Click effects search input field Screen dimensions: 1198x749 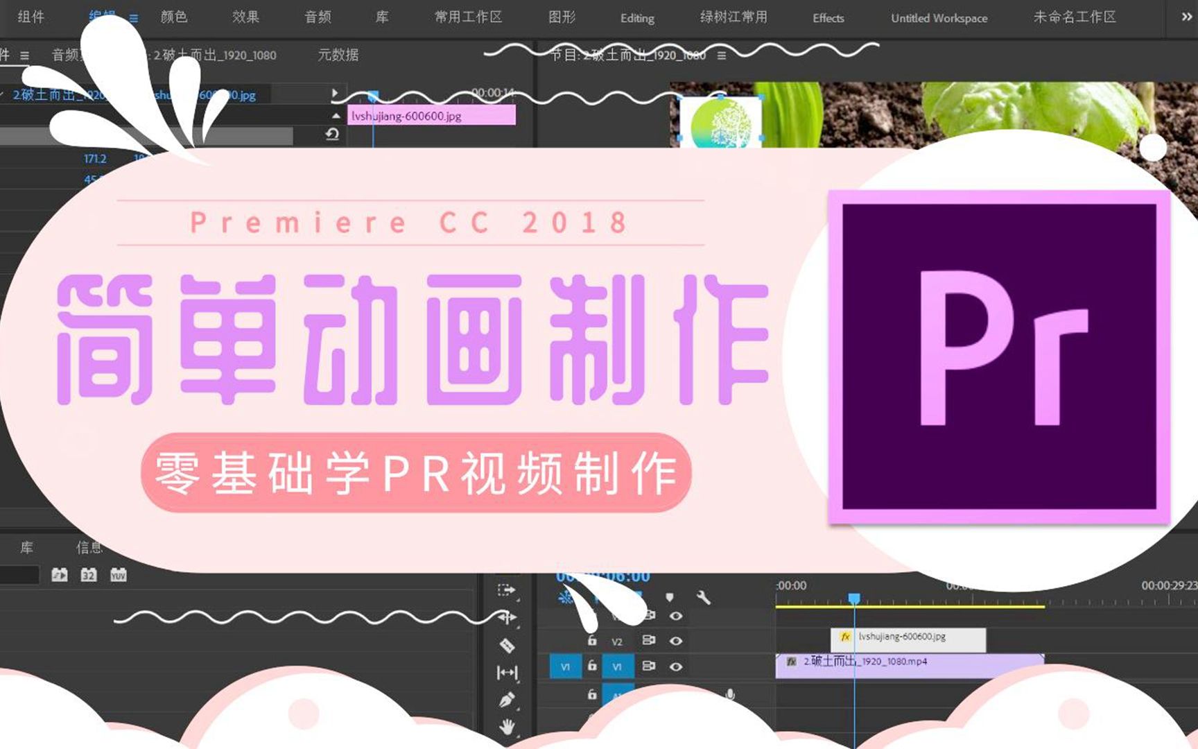(19, 575)
